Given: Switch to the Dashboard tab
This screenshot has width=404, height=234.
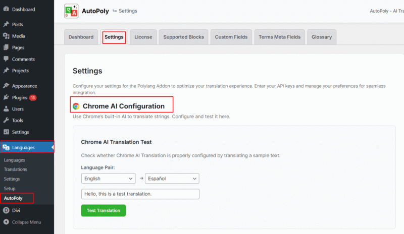Looking at the screenshot, I should [x=81, y=37].
